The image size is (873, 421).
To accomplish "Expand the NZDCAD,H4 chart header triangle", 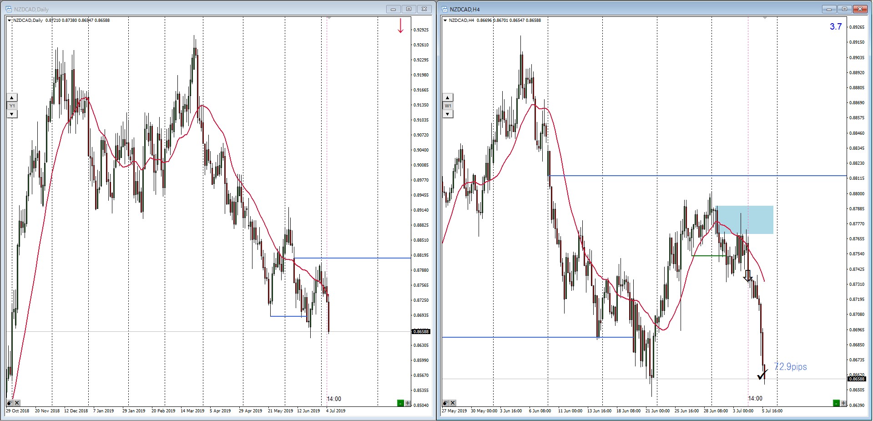I will [445, 20].
